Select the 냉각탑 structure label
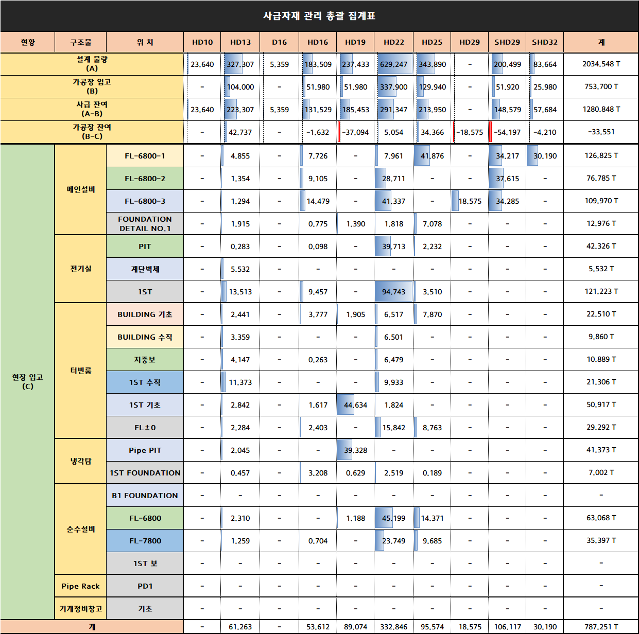The width and height of the screenshot is (639, 634). click(x=81, y=461)
